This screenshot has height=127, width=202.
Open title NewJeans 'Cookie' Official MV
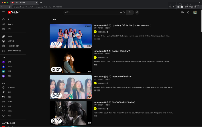tap(112, 51)
